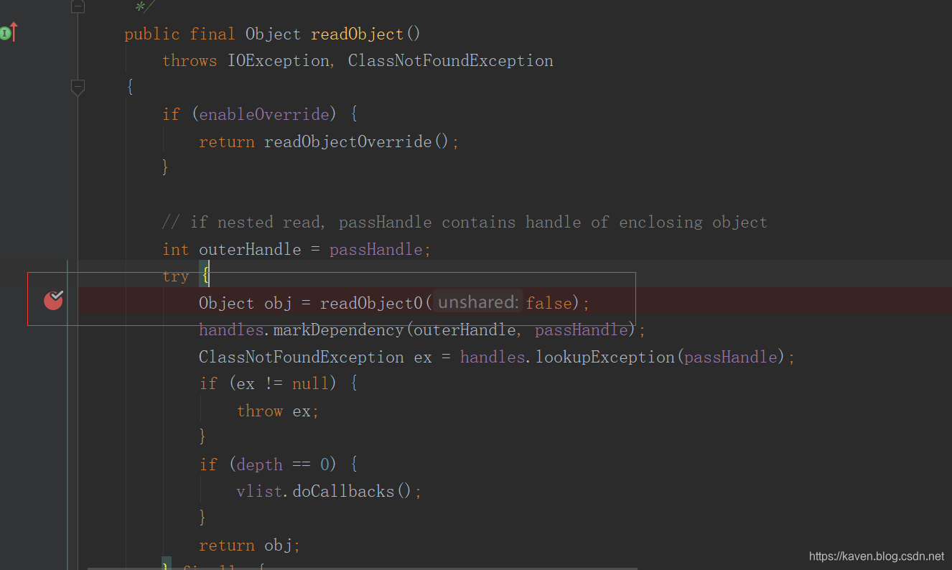Click the markDependency method call

pyautogui.click(x=339, y=330)
